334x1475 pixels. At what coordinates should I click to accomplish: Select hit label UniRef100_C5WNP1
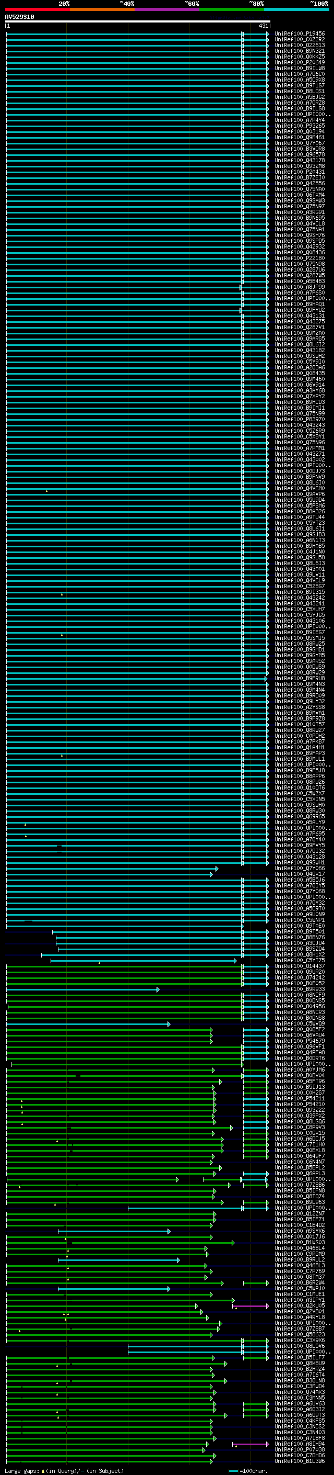coord(300,920)
